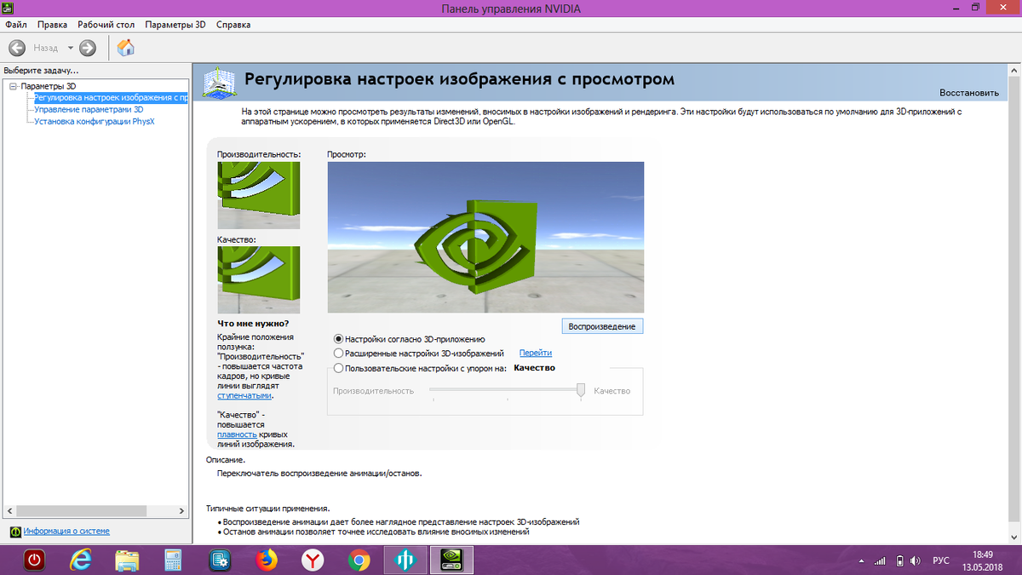Click the плавность link
Image resolution: width=1022 pixels, height=575 pixels.
point(237,434)
